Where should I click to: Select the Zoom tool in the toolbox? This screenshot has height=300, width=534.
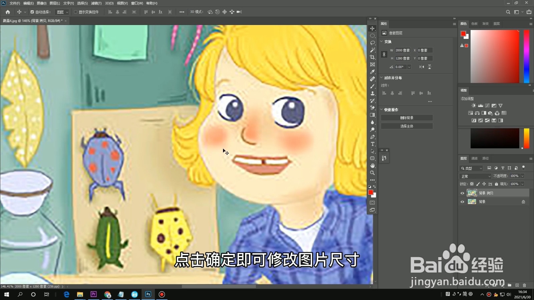coord(372,173)
